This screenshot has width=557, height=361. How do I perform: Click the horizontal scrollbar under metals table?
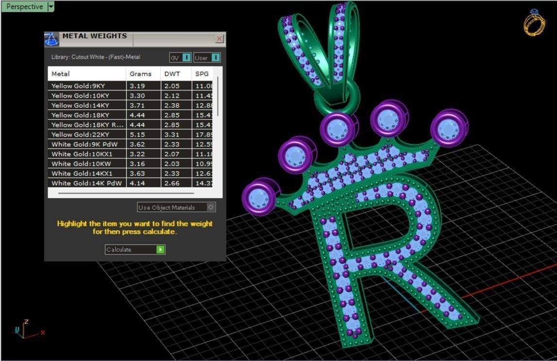coord(126,193)
